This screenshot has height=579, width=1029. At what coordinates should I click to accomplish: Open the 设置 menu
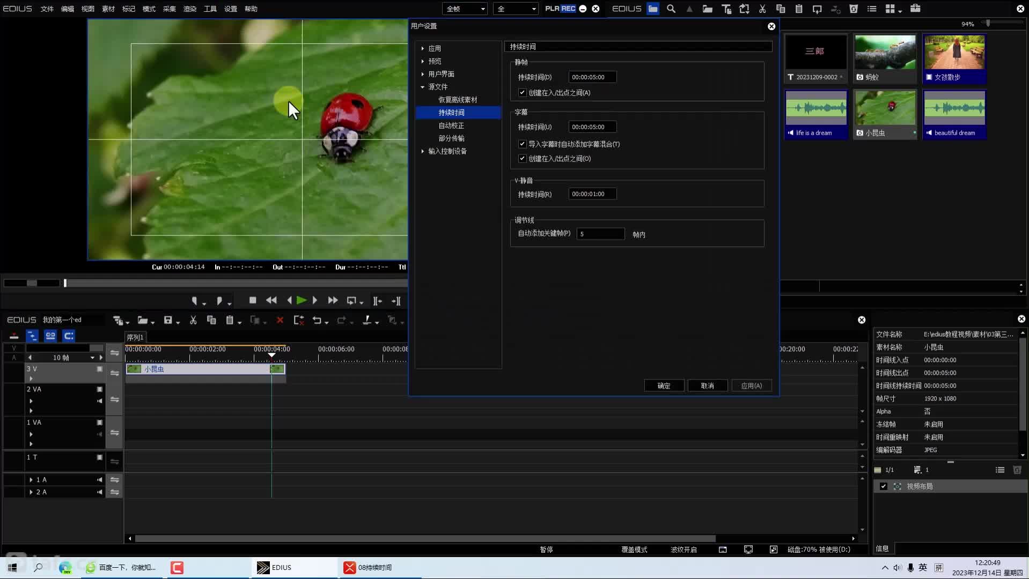(231, 9)
